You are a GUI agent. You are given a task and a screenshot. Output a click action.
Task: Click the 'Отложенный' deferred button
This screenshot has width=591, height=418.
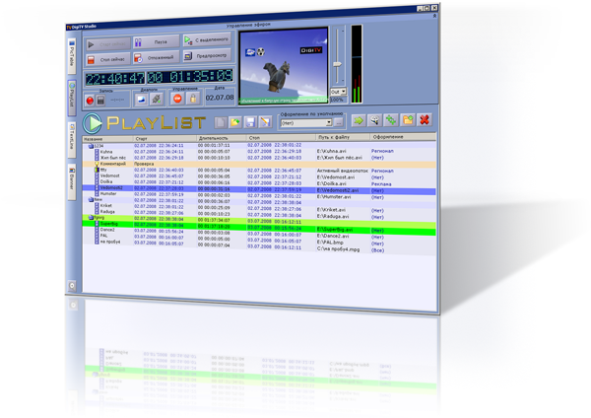pos(157,58)
